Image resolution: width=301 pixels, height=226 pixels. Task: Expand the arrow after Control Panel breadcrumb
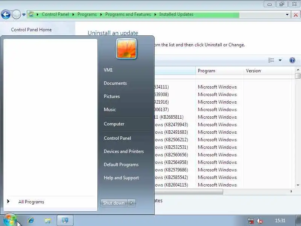click(73, 14)
